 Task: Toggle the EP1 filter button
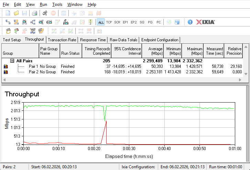[x=126, y=22]
